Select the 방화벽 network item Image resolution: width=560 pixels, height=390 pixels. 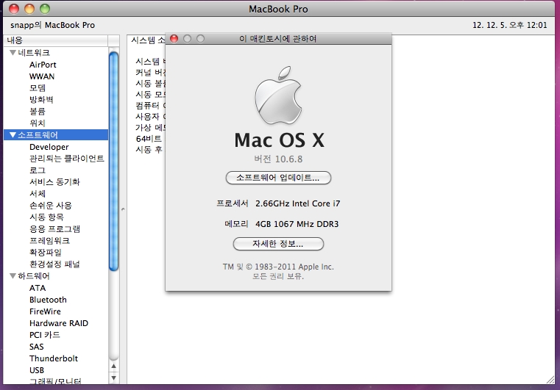click(41, 99)
